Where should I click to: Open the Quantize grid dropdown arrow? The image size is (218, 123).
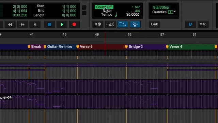[175, 12]
